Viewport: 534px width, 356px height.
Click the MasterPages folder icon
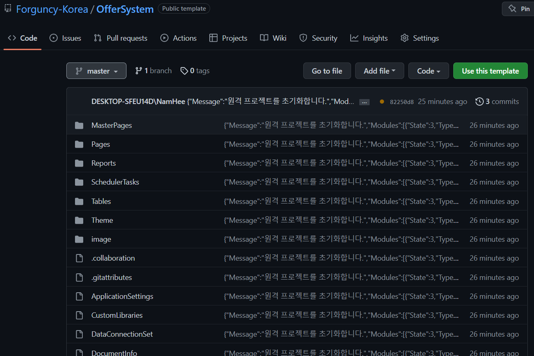coord(79,125)
